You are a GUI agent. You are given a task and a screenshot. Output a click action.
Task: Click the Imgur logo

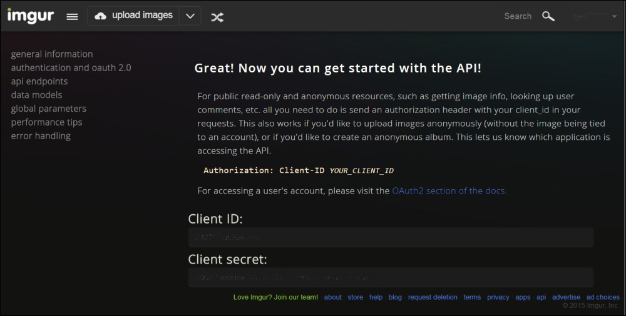pyautogui.click(x=30, y=16)
